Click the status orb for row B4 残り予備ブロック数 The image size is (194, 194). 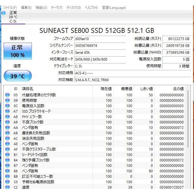pos(7,160)
